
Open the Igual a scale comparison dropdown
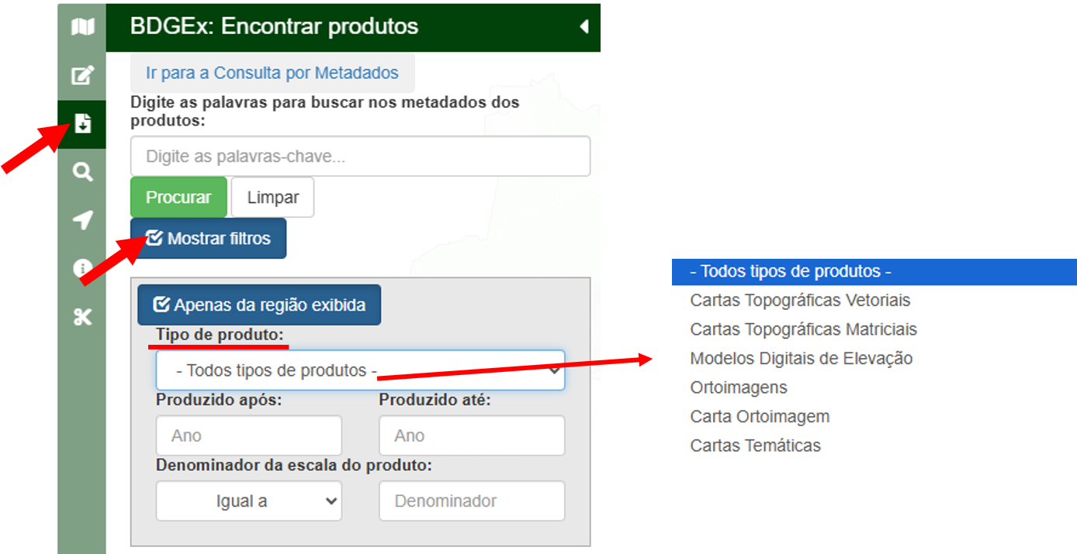tap(248, 501)
